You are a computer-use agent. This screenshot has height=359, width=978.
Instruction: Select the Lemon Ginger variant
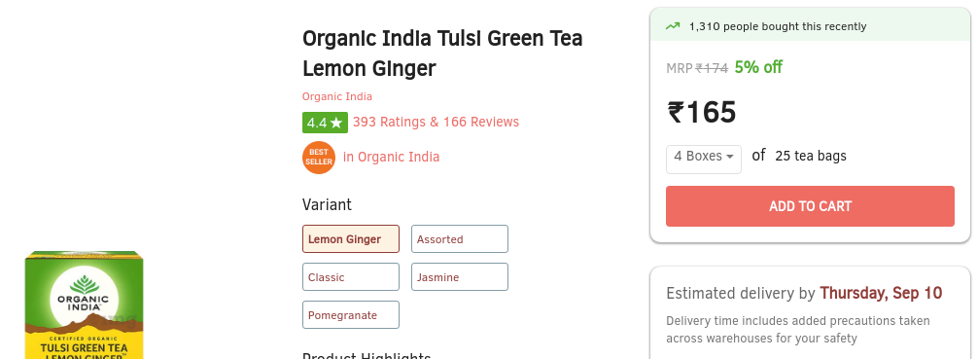351,239
